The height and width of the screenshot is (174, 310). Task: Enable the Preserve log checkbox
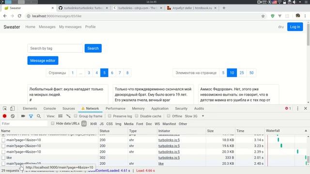click(x=109, y=116)
